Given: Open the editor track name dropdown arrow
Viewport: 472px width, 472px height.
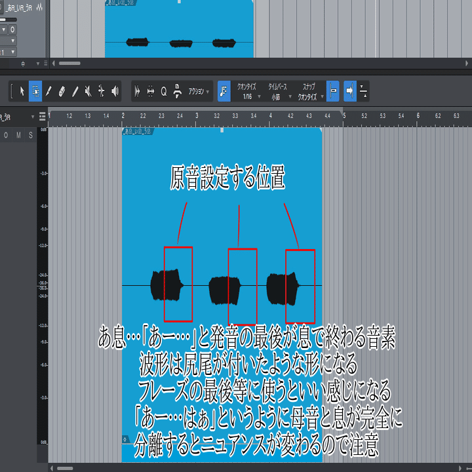Looking at the screenshot, I should coord(33,117).
